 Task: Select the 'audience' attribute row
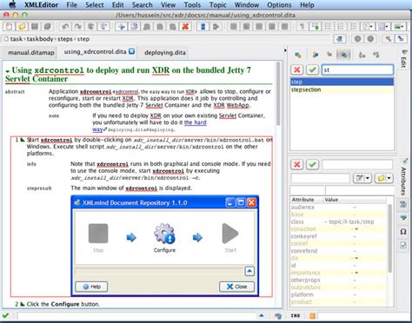pyautogui.click(x=338, y=208)
